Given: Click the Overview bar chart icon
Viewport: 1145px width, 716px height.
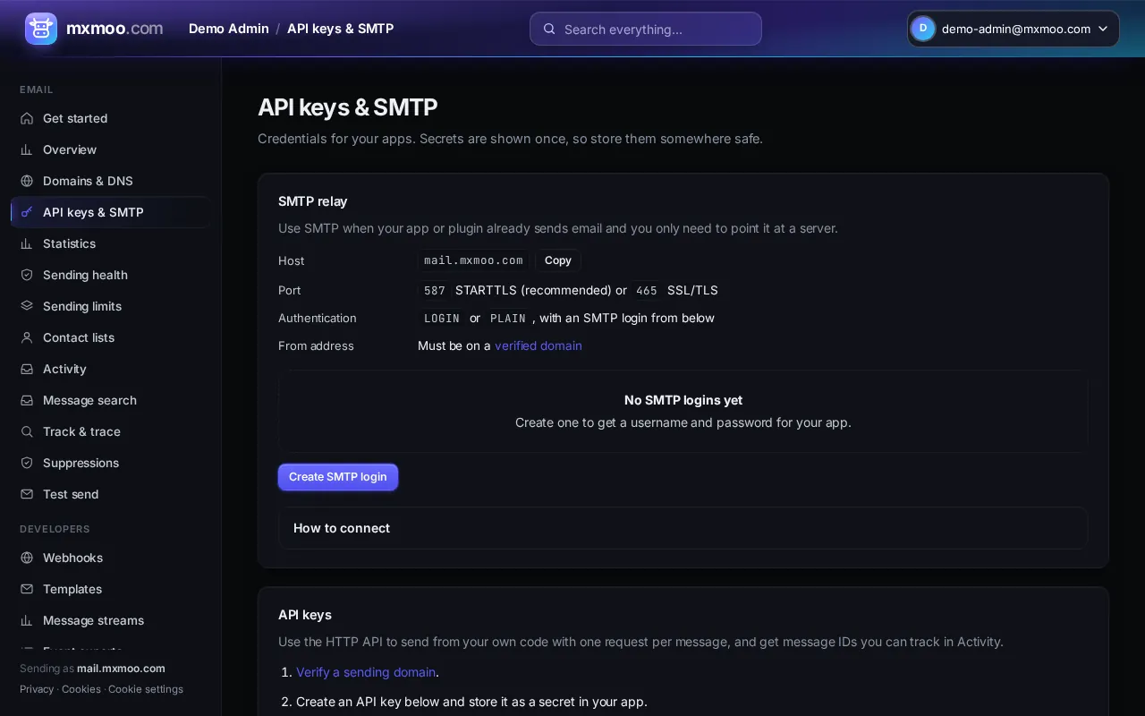Looking at the screenshot, I should coord(27,149).
